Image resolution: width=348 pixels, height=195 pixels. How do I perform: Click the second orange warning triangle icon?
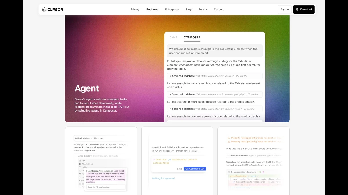point(229,142)
